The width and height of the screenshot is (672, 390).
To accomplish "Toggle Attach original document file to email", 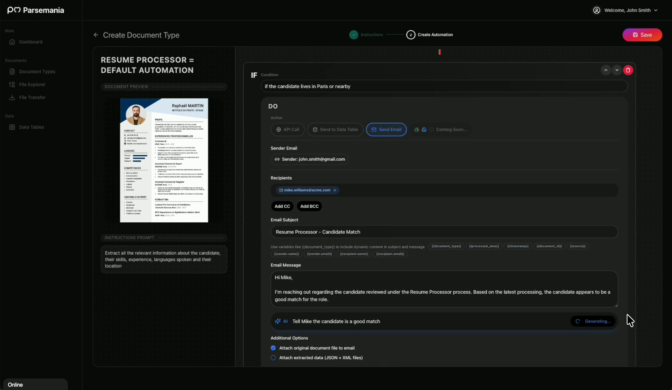I will (x=273, y=348).
